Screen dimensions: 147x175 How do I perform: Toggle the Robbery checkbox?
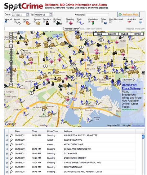coord(55,21)
